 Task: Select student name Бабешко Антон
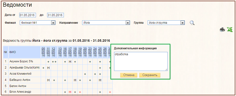coord(20,80)
